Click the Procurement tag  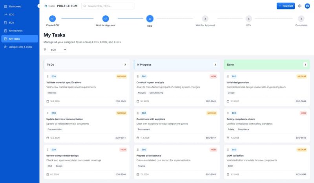[144, 129]
